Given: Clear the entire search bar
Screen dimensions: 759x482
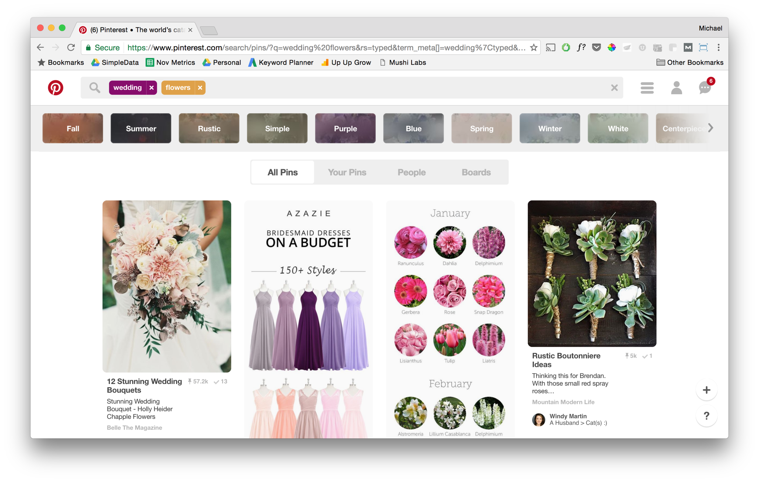Looking at the screenshot, I should click(x=614, y=88).
